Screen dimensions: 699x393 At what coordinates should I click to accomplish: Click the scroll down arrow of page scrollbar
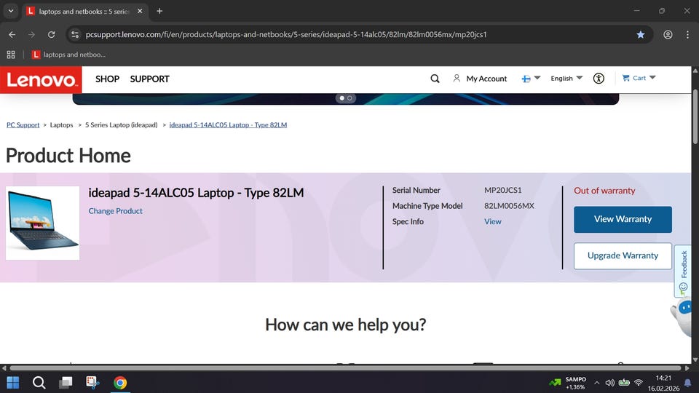(x=695, y=360)
